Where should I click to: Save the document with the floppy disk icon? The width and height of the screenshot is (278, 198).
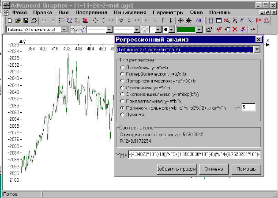(26, 21)
